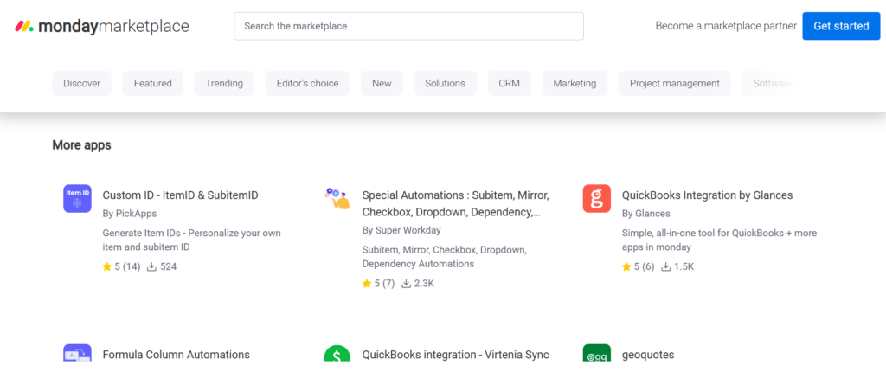This screenshot has width=886, height=378.
Task: Open the Special Automations app title
Action: (455, 204)
